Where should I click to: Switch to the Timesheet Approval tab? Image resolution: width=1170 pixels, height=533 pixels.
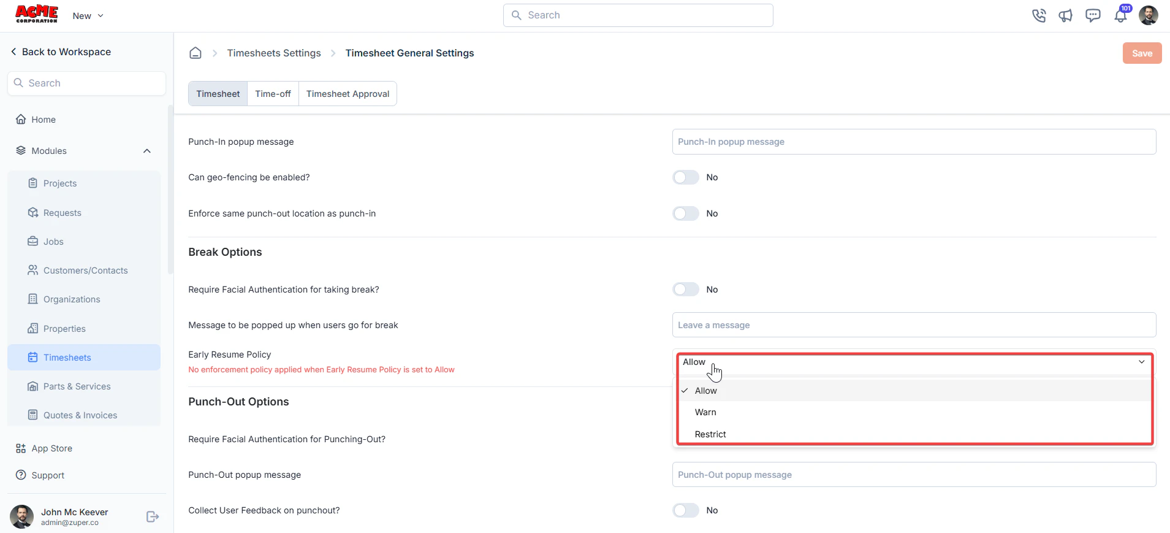pyautogui.click(x=348, y=94)
